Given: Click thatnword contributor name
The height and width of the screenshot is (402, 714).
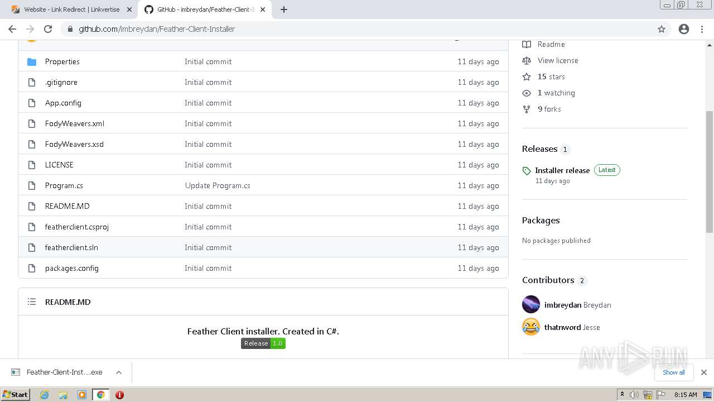Looking at the screenshot, I should click(562, 327).
